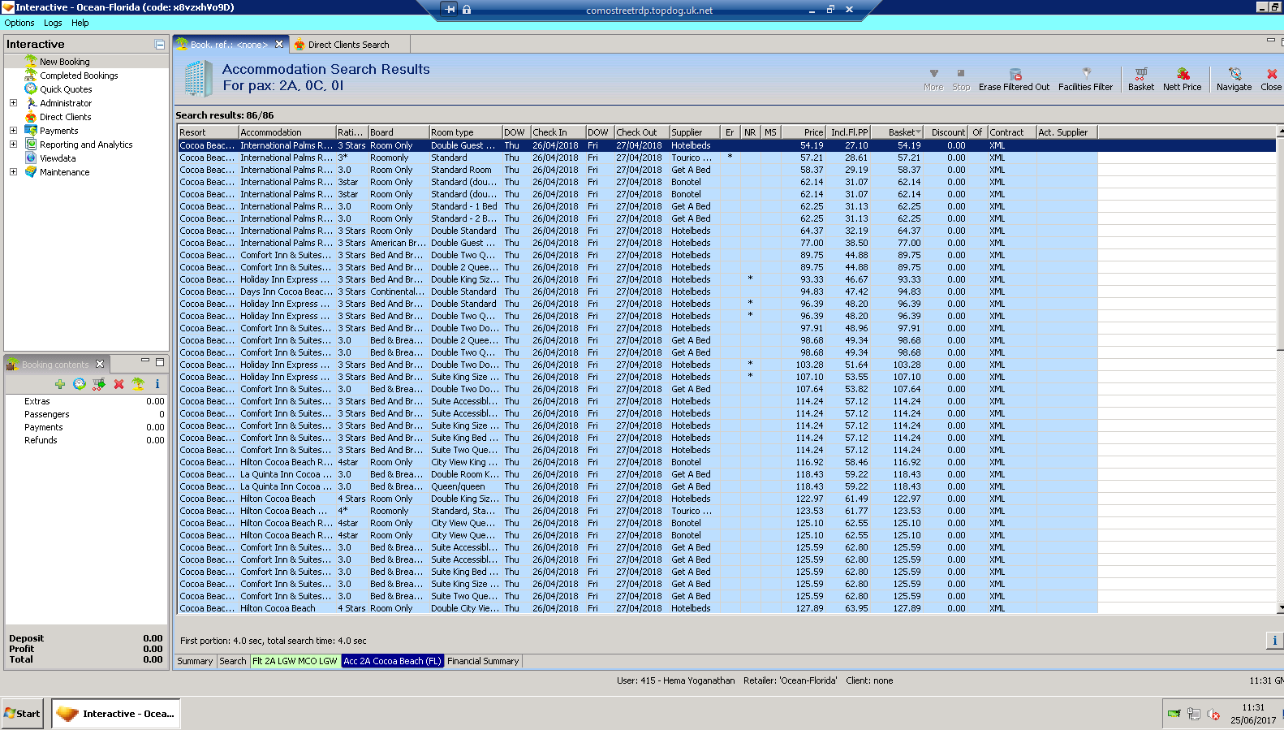Click red X delete icon in Booking contents

pos(118,384)
